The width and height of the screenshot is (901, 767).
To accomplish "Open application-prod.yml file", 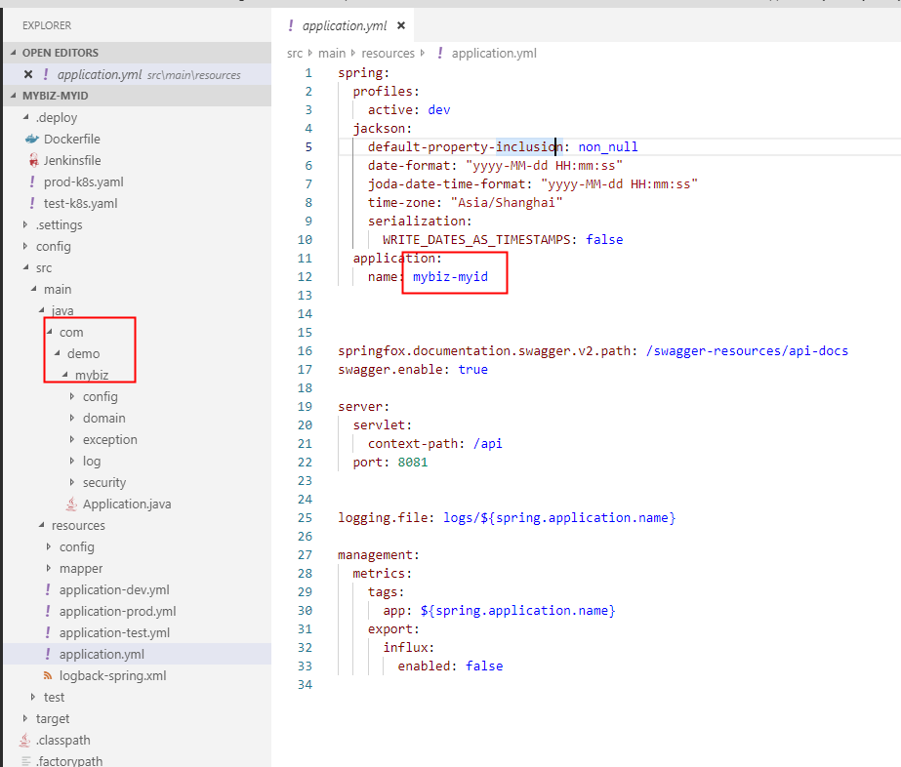I will tap(118, 611).
